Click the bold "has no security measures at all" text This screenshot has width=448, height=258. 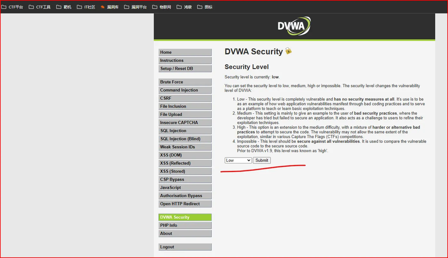tap(364, 99)
